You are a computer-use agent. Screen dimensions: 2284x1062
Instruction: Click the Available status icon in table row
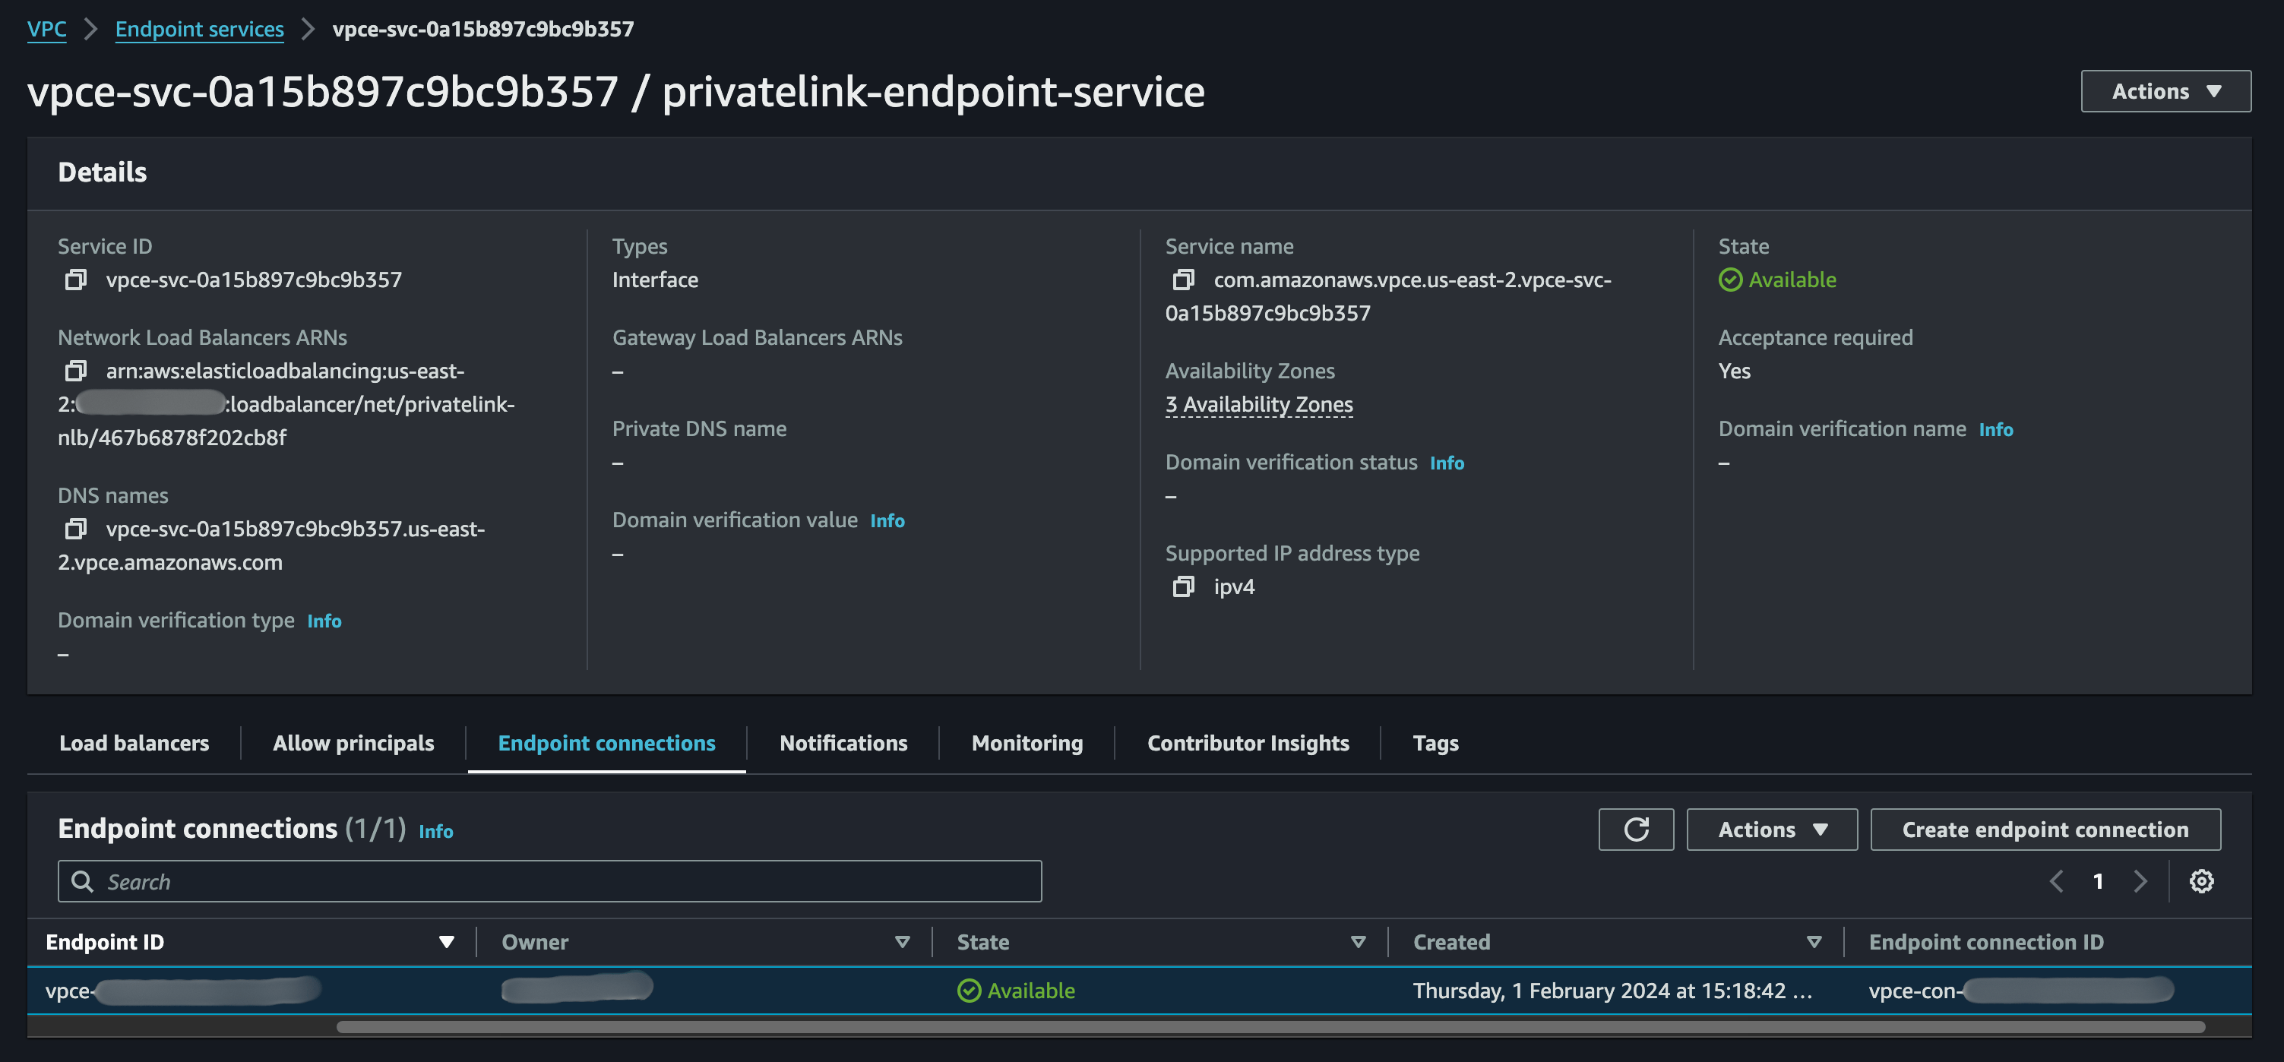point(969,991)
